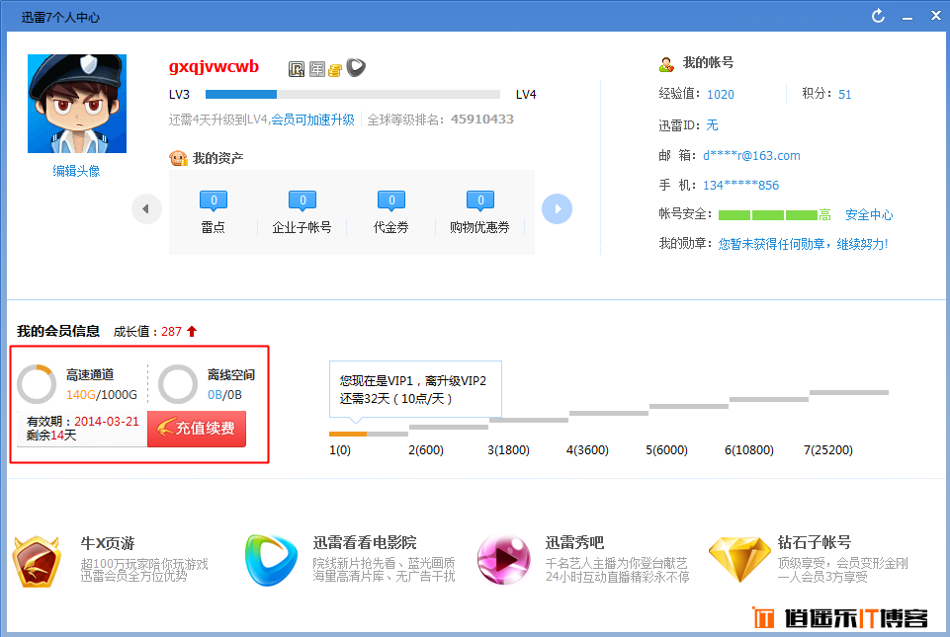Click the gold coins badge icon

click(335, 70)
